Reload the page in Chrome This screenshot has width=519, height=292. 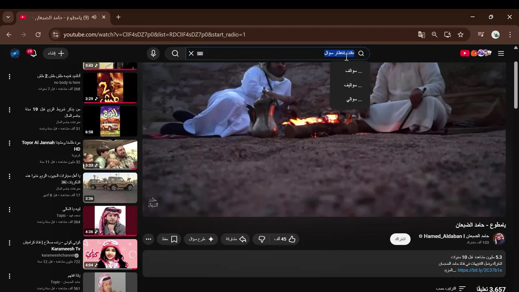coord(38,34)
